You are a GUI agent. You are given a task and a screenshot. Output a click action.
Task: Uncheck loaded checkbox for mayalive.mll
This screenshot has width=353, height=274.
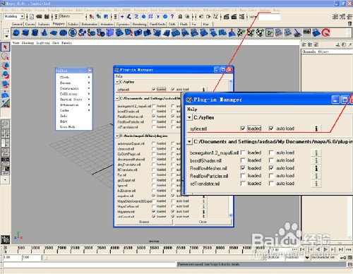tap(154, 196)
